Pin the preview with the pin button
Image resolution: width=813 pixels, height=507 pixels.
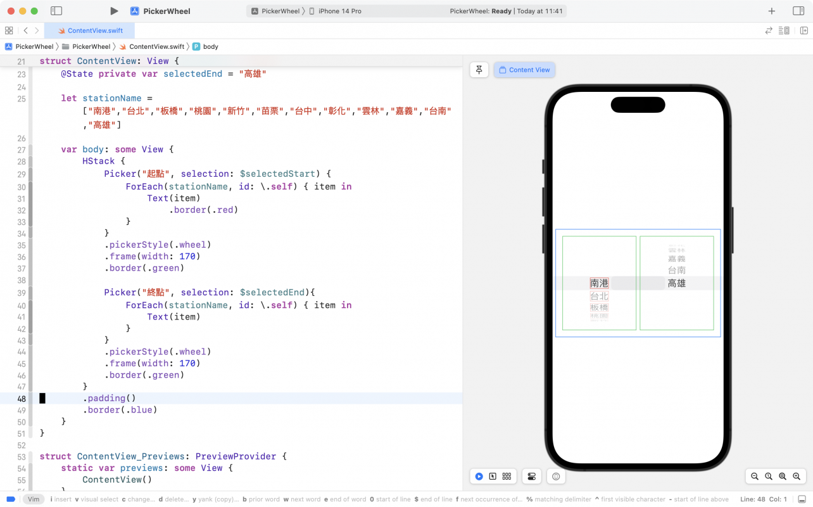click(479, 70)
